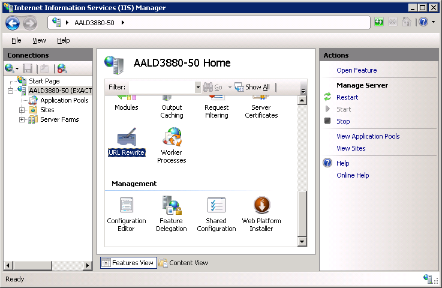Open the Go button dropdown arrow
The height and width of the screenshot is (288, 442).
click(230, 87)
